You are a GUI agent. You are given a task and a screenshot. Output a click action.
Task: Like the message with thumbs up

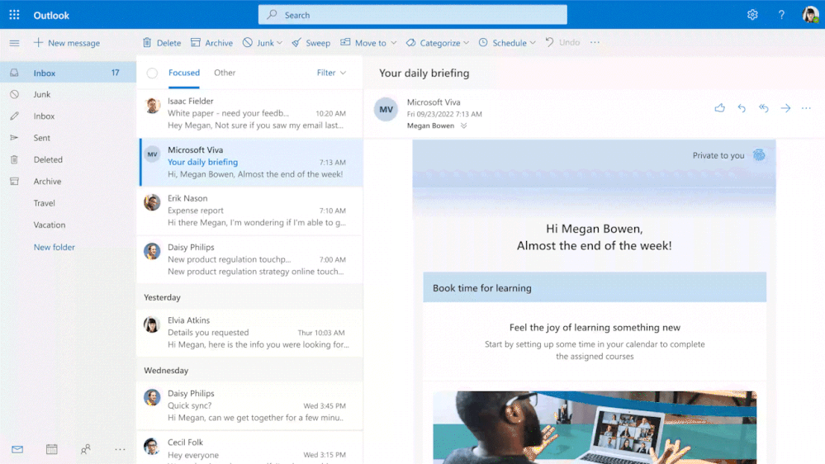pyautogui.click(x=719, y=108)
